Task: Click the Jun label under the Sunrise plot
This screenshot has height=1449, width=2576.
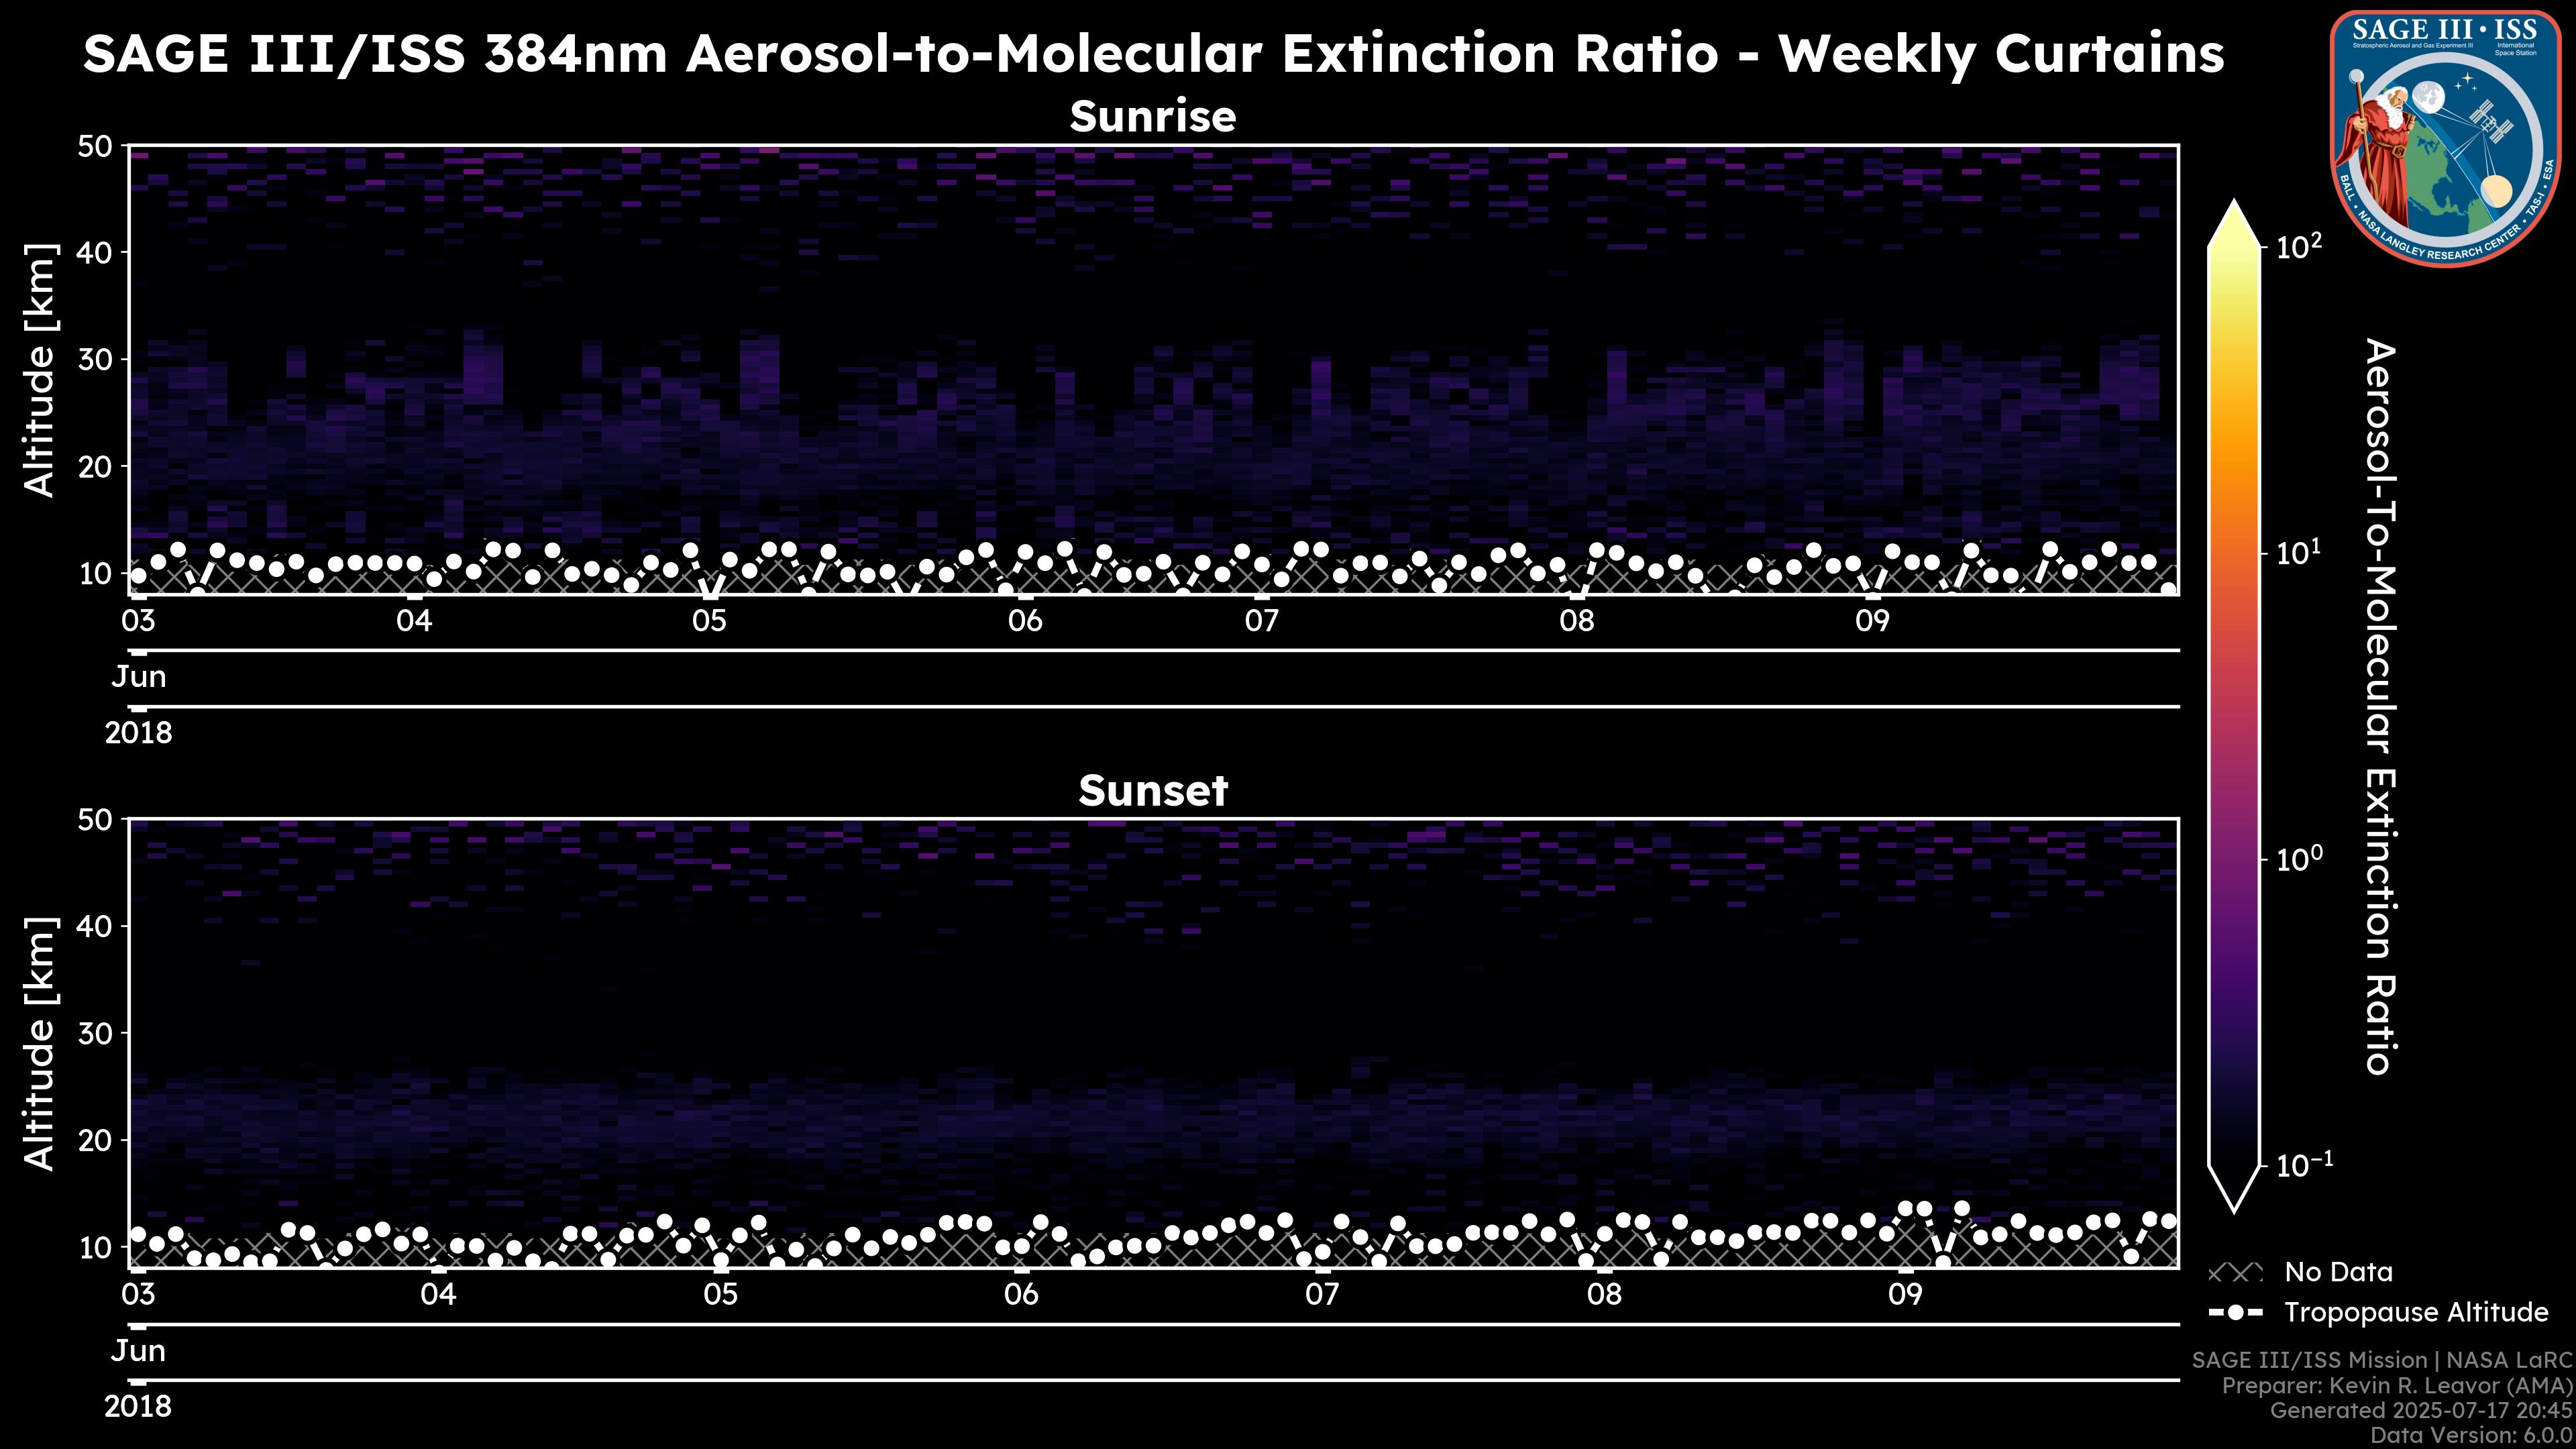Action: pyautogui.click(x=138, y=677)
